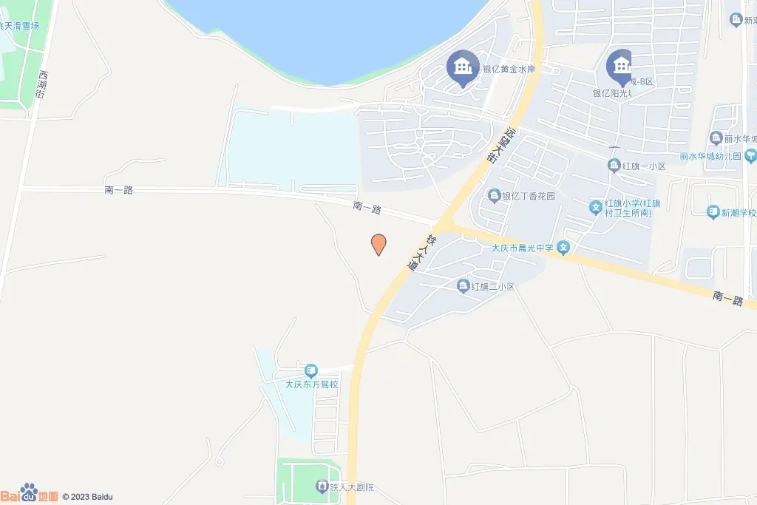The height and width of the screenshot is (505, 757).
Task: Click the 南一路 label near map's left edge
Action: [119, 190]
